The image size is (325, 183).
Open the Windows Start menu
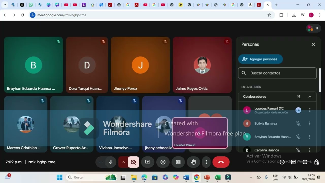59,177
